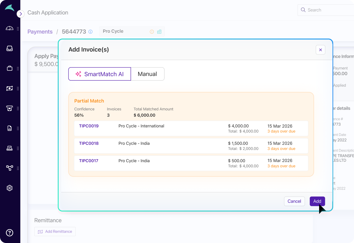Open the laptop checkmark icon in sidebar
Screen dimensions: 354x243
10,148
